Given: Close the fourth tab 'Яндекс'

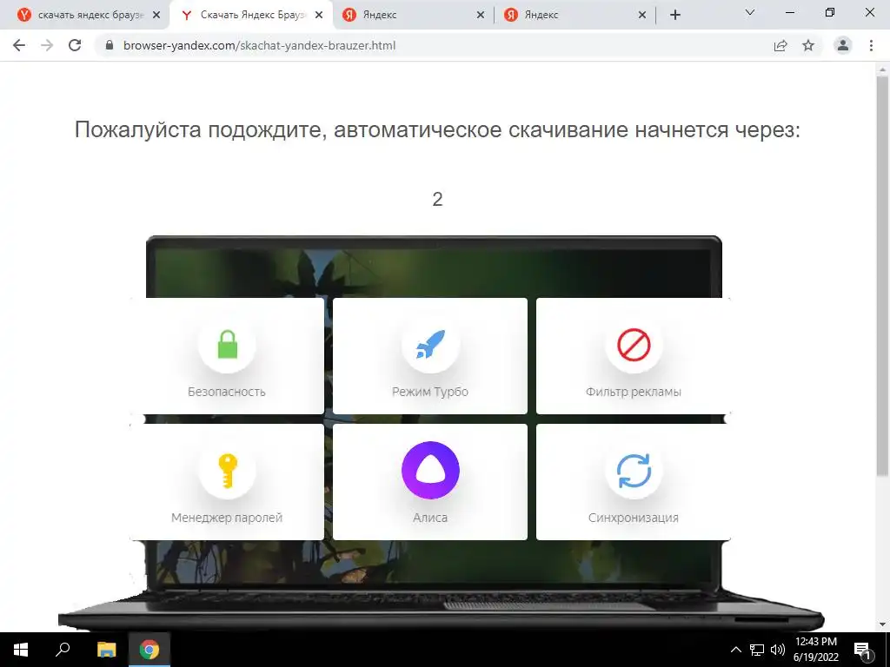Looking at the screenshot, I should click(x=642, y=16).
